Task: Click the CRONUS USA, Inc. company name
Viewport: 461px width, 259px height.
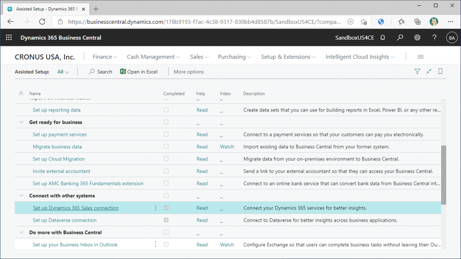Action: 45,57
